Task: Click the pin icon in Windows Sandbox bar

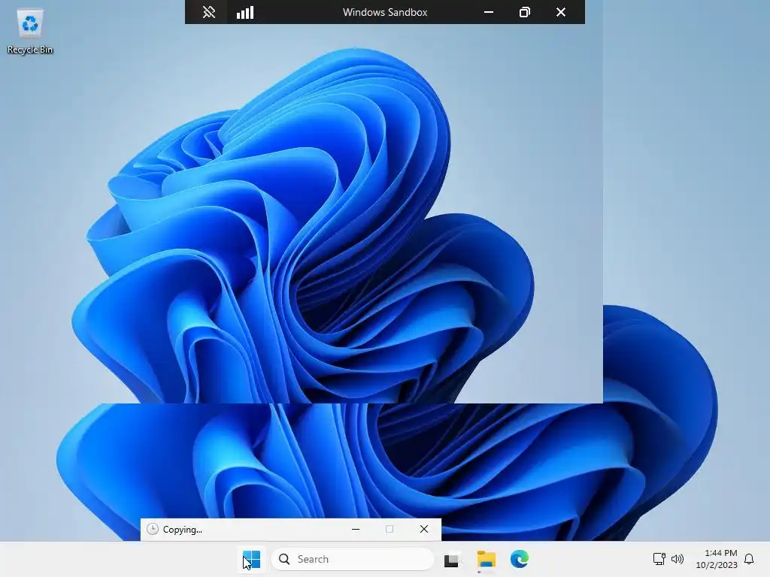Action: 209,12
